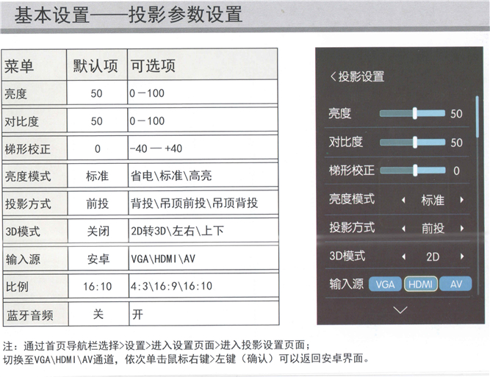
Task: Select VGA input source
Action: click(x=385, y=284)
